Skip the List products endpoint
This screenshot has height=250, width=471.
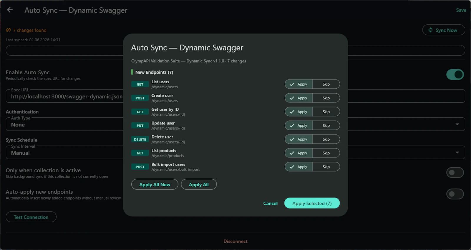[x=326, y=153]
